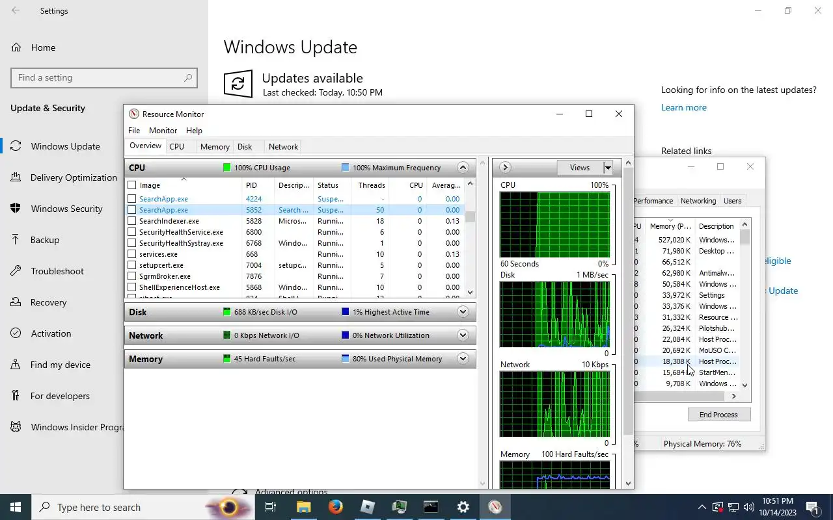
Task: Go back with Settings back arrow
Action: point(16,10)
